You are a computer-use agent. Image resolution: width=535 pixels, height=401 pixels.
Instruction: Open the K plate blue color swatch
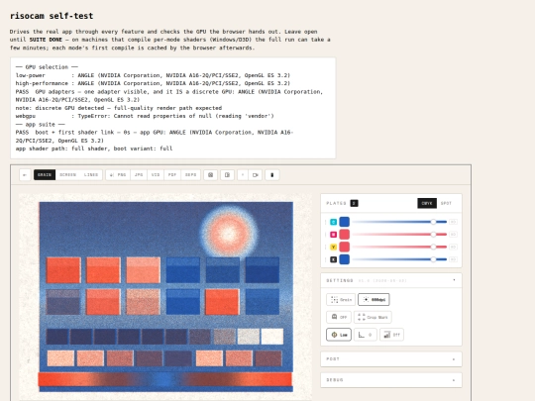[x=344, y=259]
